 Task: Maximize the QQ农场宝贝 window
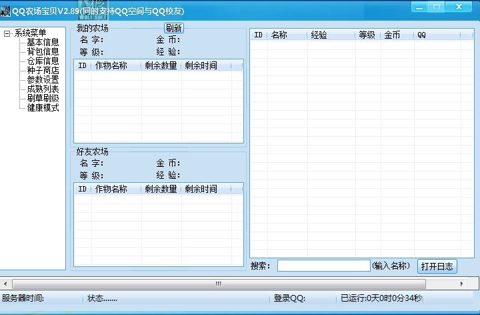point(437,7)
